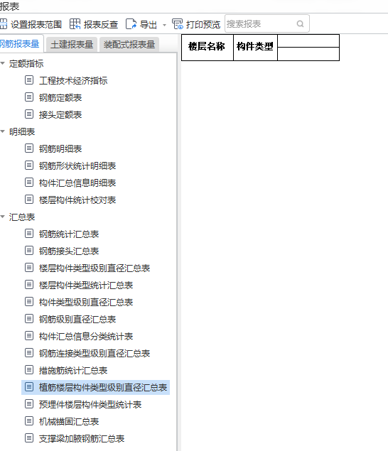
Task: Click document icon beside 钢筋级别直径汇总表
Action: point(29,319)
